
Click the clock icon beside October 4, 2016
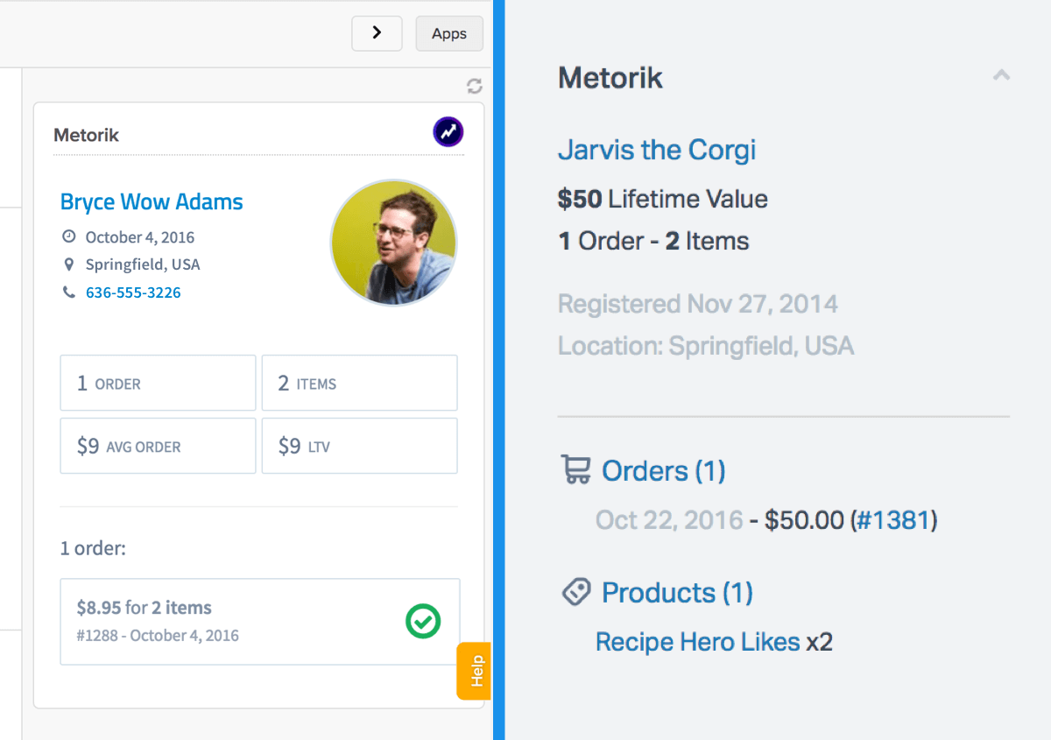(x=69, y=237)
